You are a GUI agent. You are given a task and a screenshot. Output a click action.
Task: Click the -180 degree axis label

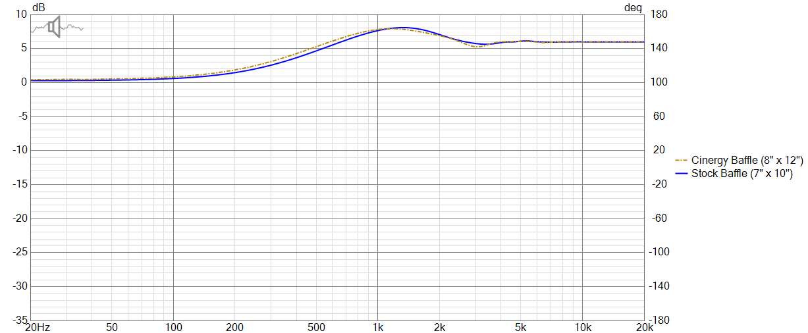tap(659, 320)
